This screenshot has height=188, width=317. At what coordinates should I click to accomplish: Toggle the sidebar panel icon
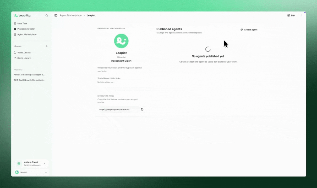(x=56, y=15)
